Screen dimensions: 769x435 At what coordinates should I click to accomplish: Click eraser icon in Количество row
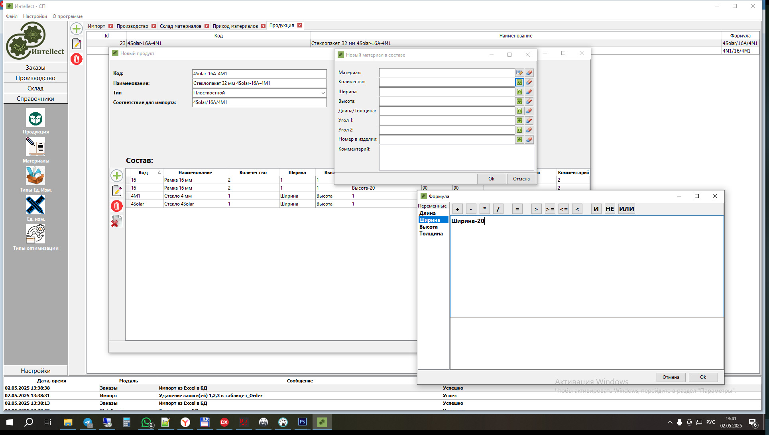[x=529, y=82]
